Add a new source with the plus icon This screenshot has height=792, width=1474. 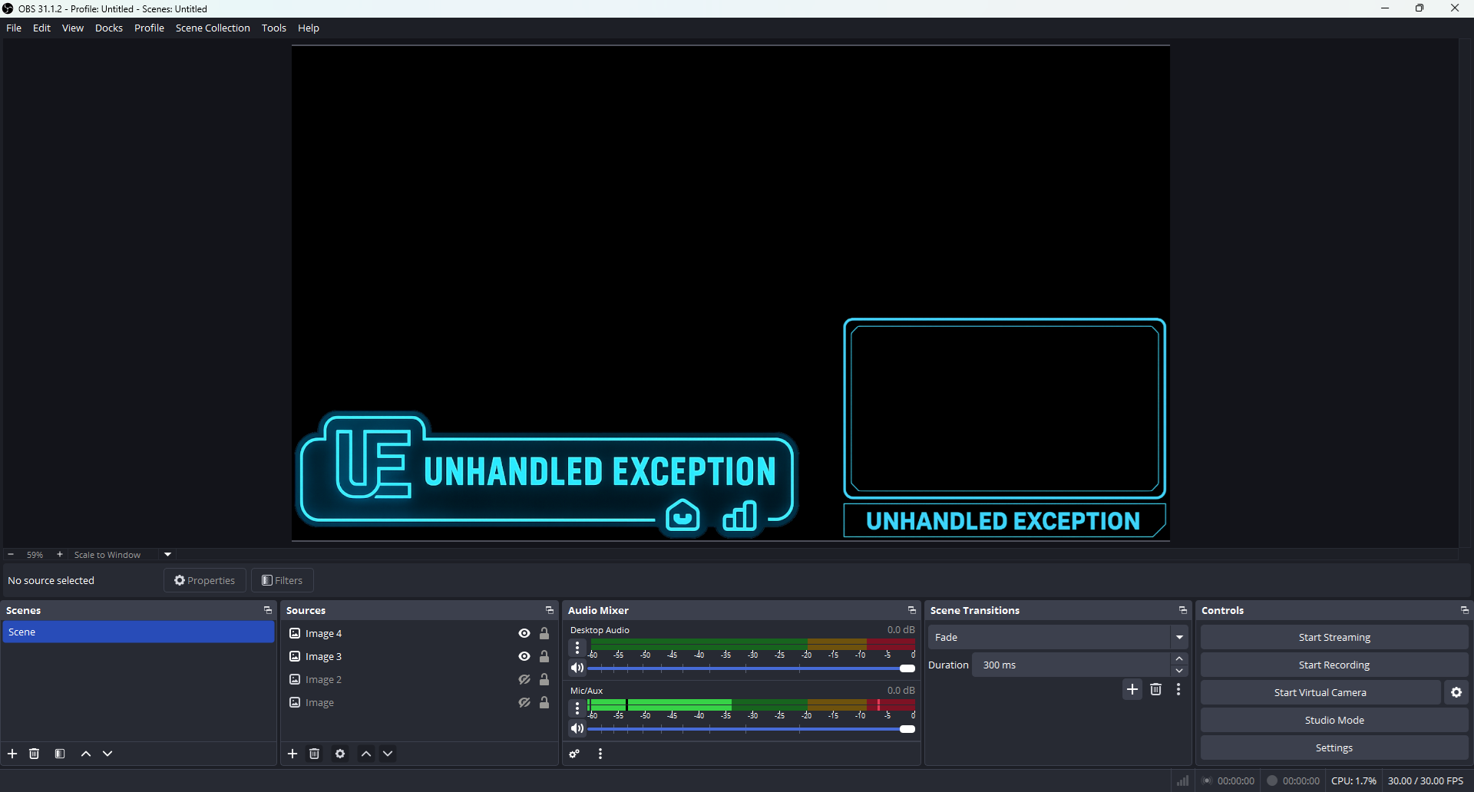pyautogui.click(x=292, y=754)
